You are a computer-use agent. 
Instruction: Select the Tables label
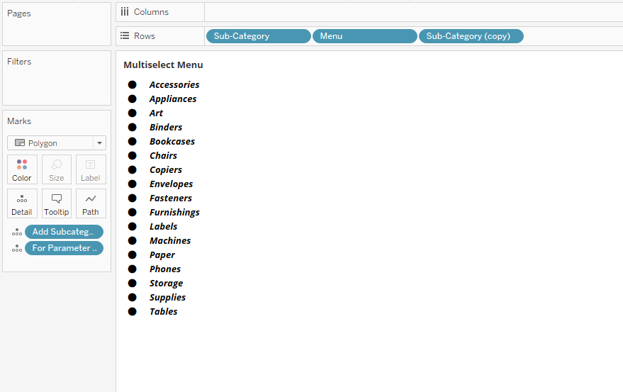pos(163,312)
